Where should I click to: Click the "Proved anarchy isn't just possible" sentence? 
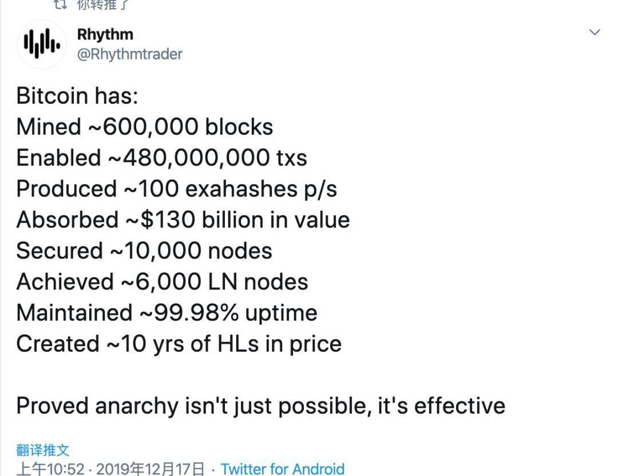pyautogui.click(x=260, y=406)
